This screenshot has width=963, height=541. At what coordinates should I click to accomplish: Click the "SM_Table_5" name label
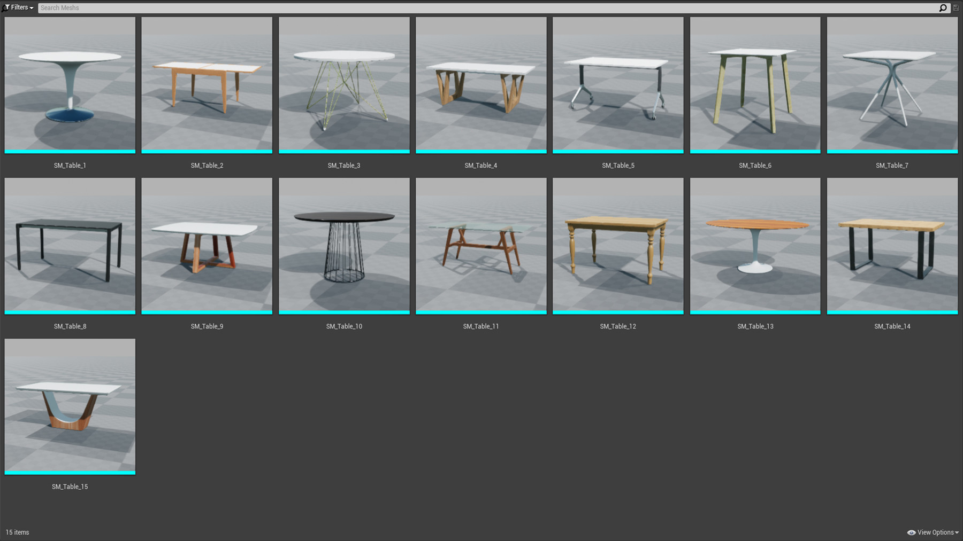pos(618,166)
